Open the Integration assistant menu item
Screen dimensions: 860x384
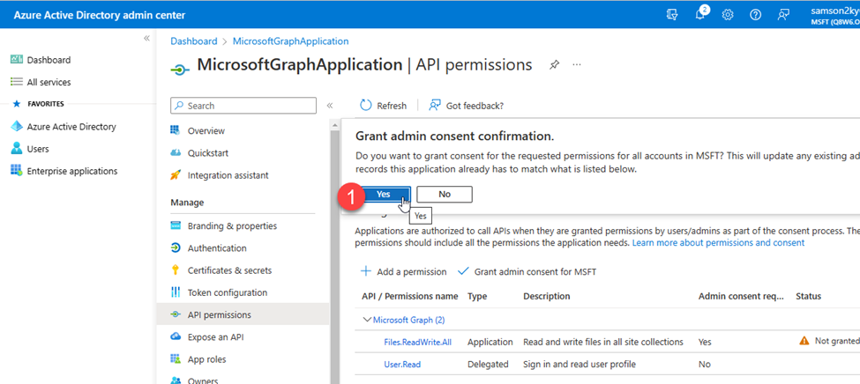[x=228, y=175]
